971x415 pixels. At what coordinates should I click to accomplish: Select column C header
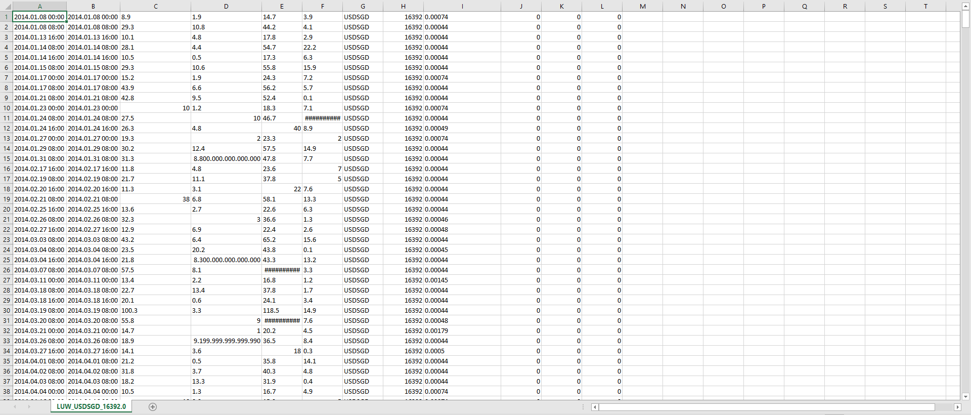click(x=155, y=7)
